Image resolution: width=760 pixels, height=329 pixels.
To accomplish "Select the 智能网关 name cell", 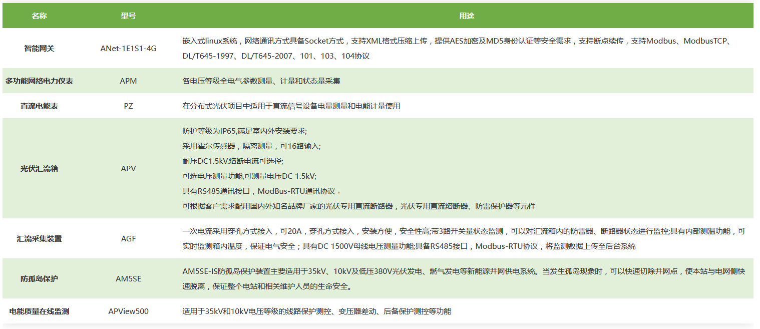I will pyautogui.click(x=39, y=49).
